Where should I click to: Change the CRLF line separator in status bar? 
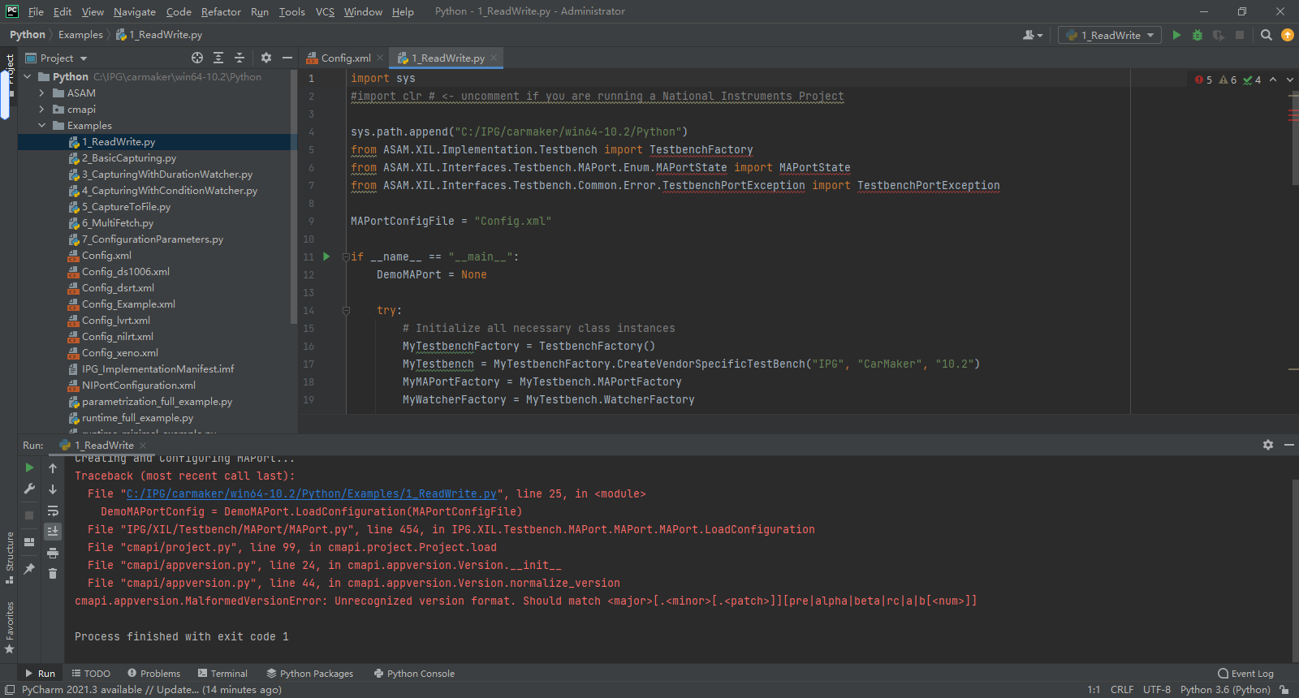1122,690
